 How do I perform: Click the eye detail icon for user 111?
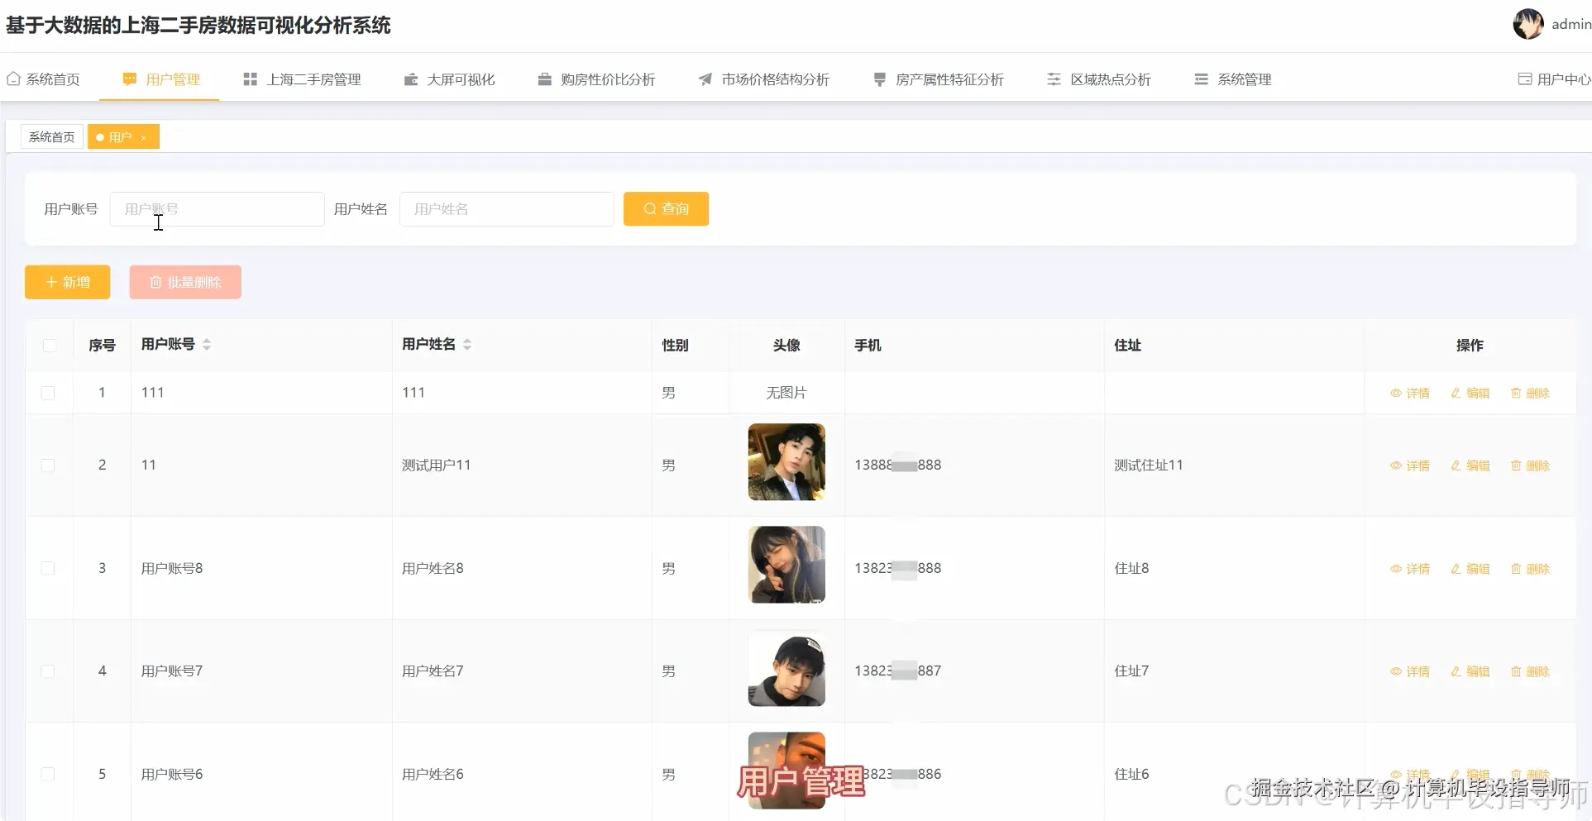point(1395,393)
